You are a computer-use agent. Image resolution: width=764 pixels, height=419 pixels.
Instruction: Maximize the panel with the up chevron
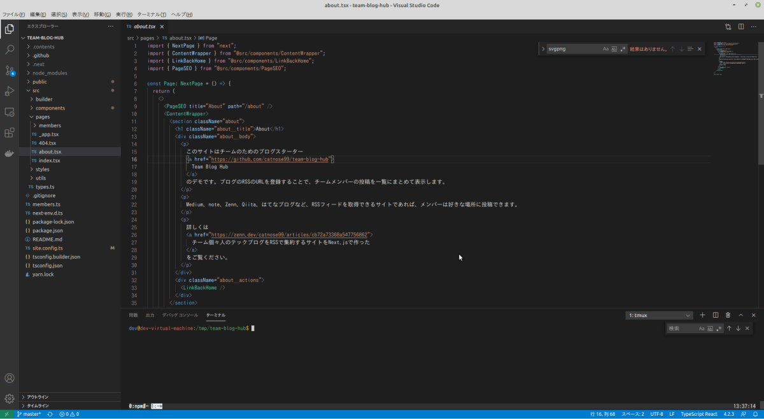741,315
